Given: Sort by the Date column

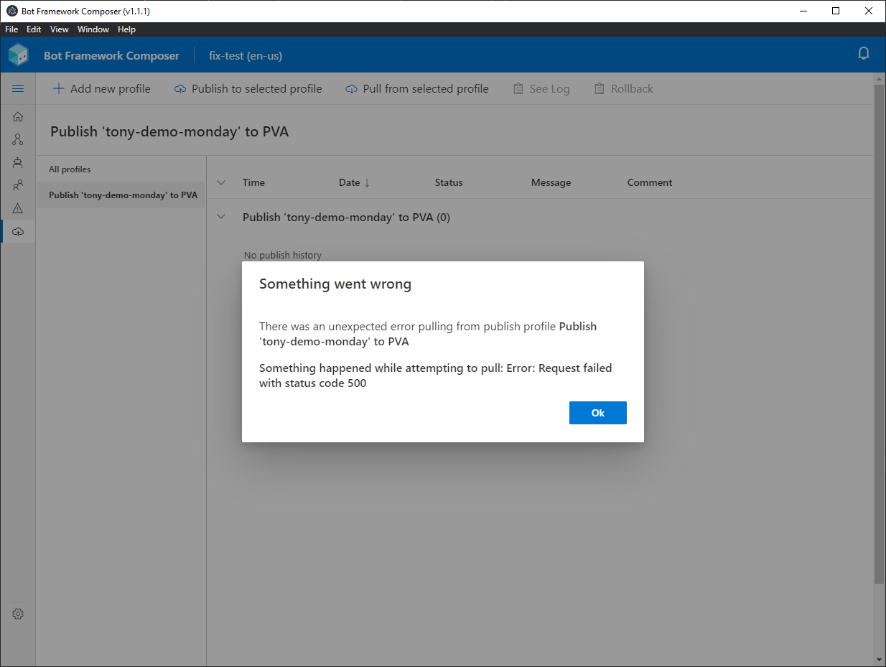Looking at the screenshot, I should [354, 182].
